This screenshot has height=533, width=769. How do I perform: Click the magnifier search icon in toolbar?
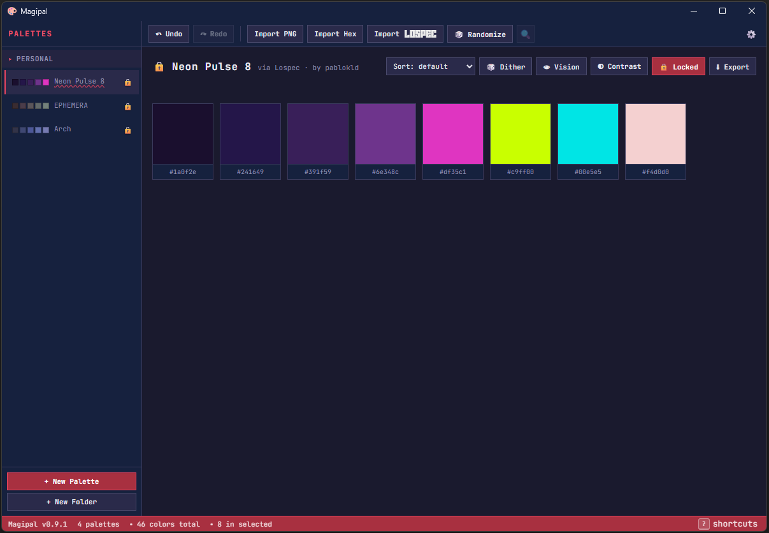(x=526, y=34)
